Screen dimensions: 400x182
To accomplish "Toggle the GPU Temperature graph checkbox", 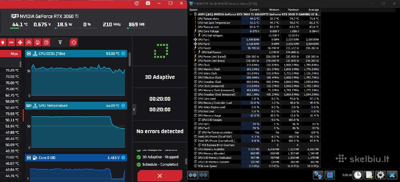I will click(x=29, y=106).
